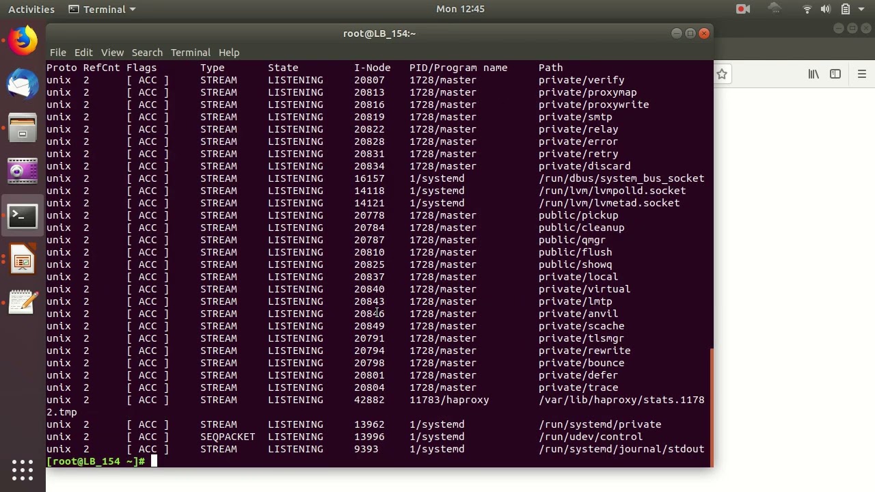875x492 pixels.
Task: Select the 'PID/Program name' header text
Action: (459, 68)
